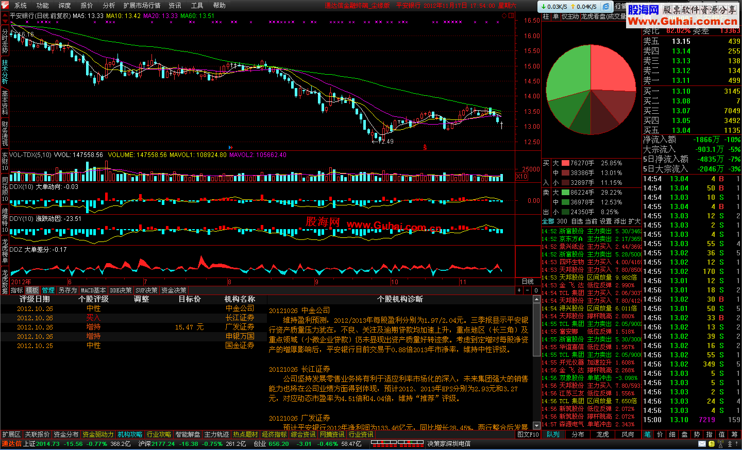
Task: Click the application logo icon at top-left
Action: coord(5,5)
